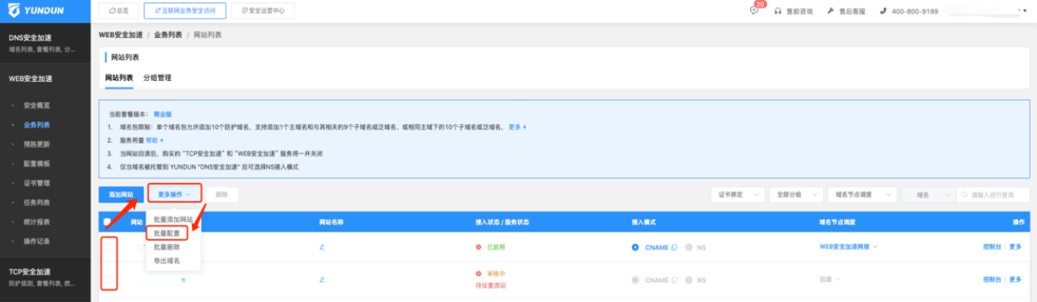Image resolution: width=1037 pixels, height=302 pixels.
Task: Open 安全概览 in the sidebar
Action: click(36, 105)
